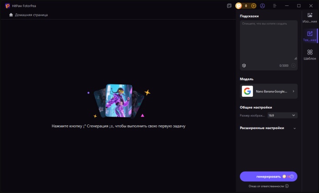Screen dimensions: 319x193
Task: Switch to the Изображение sidebar tab
Action: (310, 18)
